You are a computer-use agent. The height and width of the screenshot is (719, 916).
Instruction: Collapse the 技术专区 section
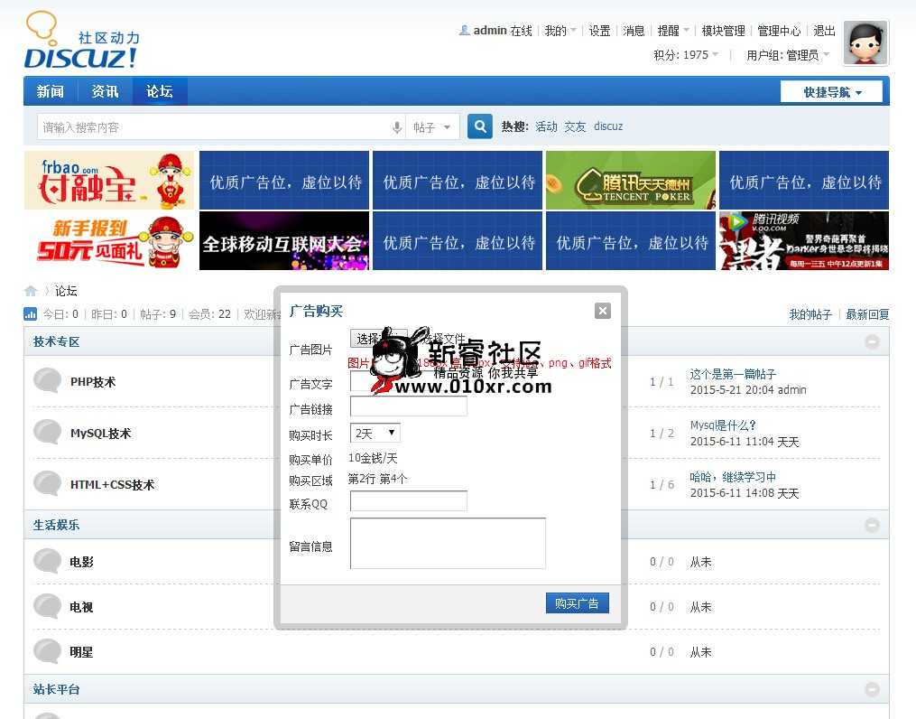pyautogui.click(x=872, y=341)
